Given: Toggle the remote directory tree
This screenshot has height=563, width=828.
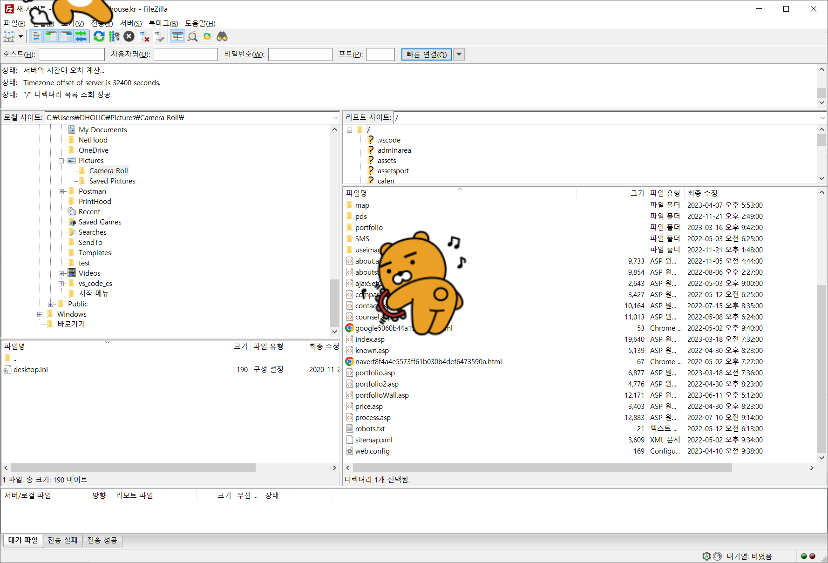Looking at the screenshot, I should click(66, 36).
